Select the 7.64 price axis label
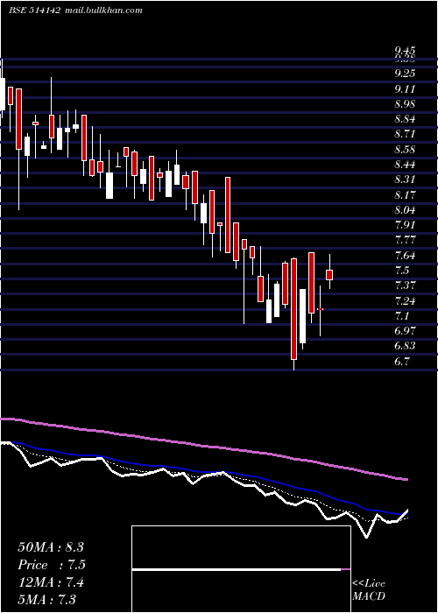This screenshot has height=613, width=438. (x=405, y=256)
